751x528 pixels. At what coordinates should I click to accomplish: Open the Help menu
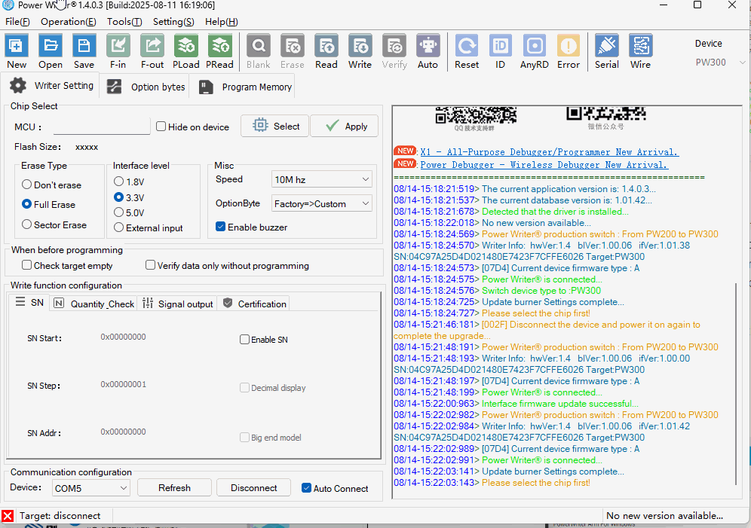221,22
